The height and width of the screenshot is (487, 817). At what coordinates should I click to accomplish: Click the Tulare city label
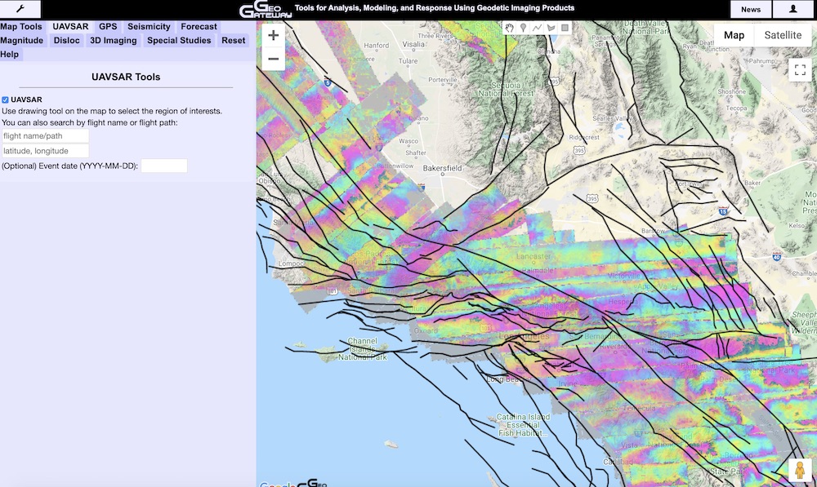pyautogui.click(x=408, y=61)
